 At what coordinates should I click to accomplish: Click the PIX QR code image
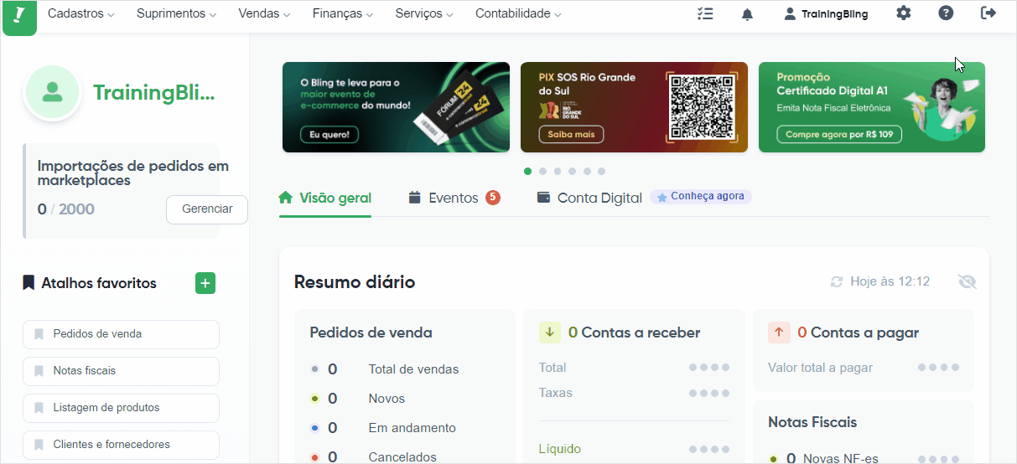point(703,106)
